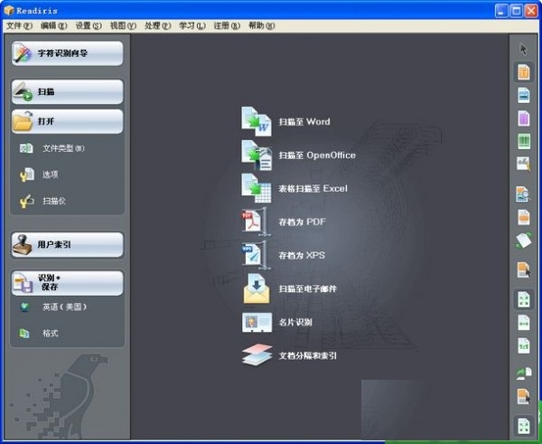Image resolution: width=542 pixels, height=444 pixels.
Task: Select the green column zone tool
Action: [524, 141]
